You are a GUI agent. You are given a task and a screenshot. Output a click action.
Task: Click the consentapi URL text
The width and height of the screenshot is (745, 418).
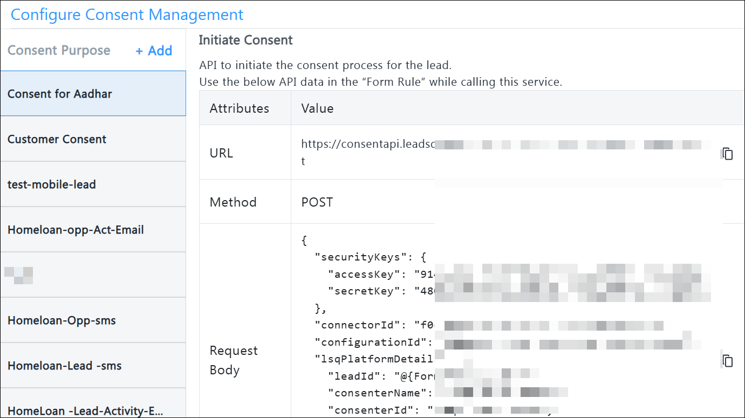pos(367,145)
